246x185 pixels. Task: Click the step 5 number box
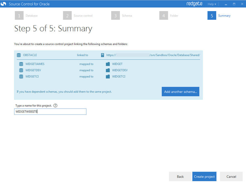click(212, 15)
